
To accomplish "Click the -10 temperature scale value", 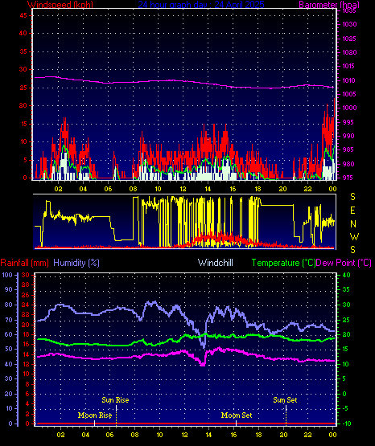I will pyautogui.click(x=347, y=423).
